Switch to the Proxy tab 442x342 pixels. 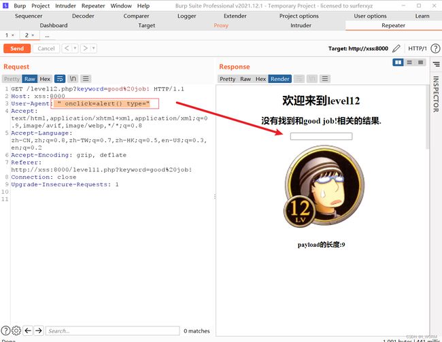[x=221, y=25]
